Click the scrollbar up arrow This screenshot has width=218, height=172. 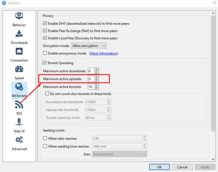pyautogui.click(x=213, y=13)
